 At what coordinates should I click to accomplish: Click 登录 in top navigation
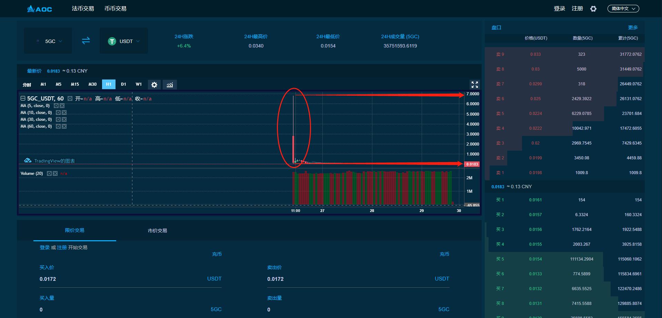click(559, 9)
